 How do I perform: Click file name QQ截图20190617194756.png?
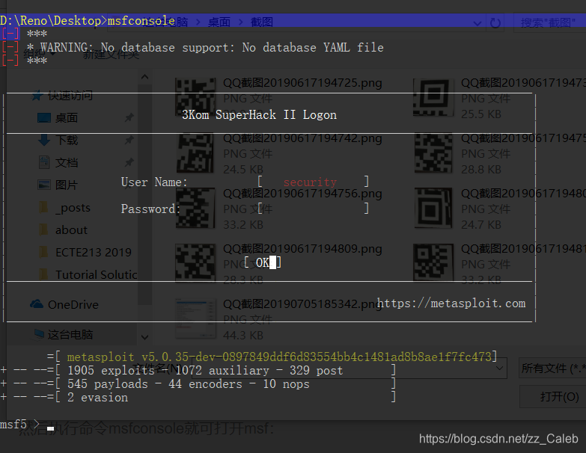[302, 194]
